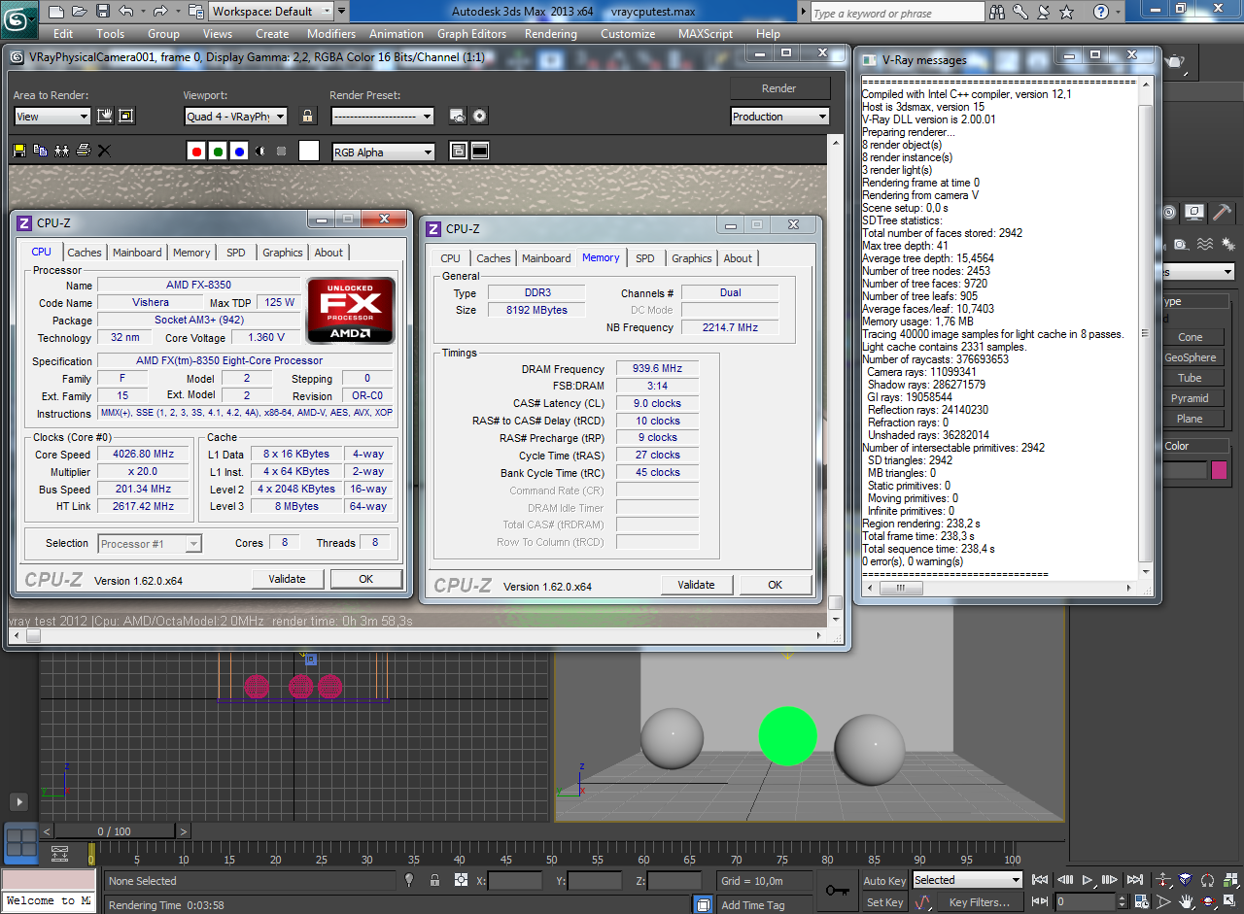The width and height of the screenshot is (1244, 914).
Task: Click Validate in CPU-Z CPU window
Action: tap(288, 579)
